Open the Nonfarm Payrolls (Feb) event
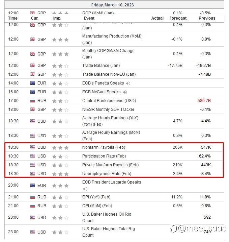Screen dimensions: 229x242 (x=104, y=147)
